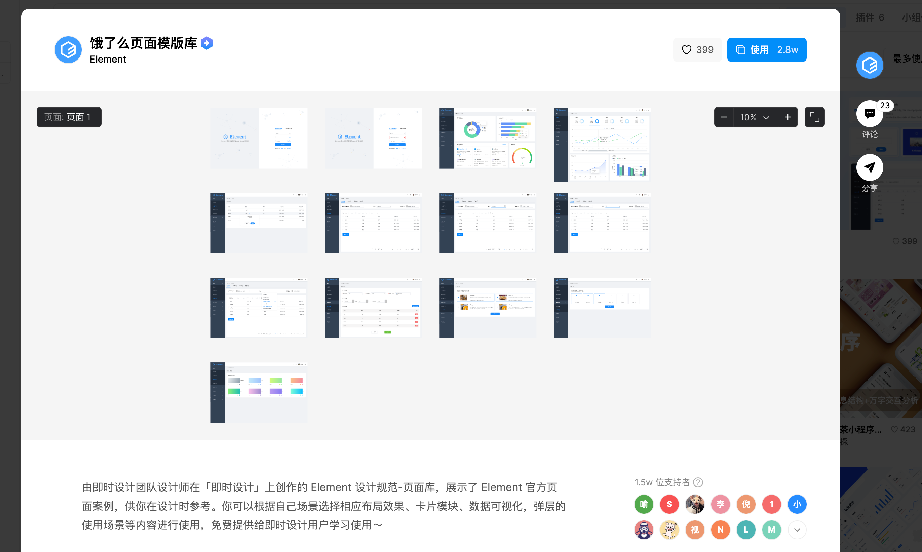Click the supporters help question mark icon

698,482
